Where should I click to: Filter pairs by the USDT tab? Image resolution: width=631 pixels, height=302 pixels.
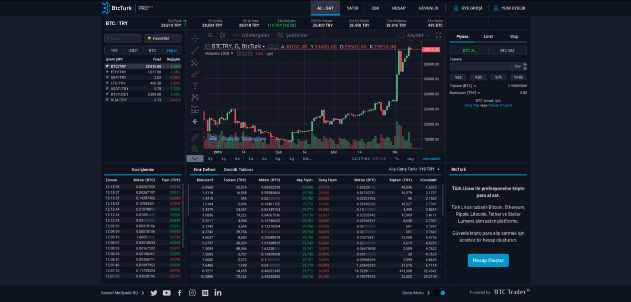coord(134,50)
